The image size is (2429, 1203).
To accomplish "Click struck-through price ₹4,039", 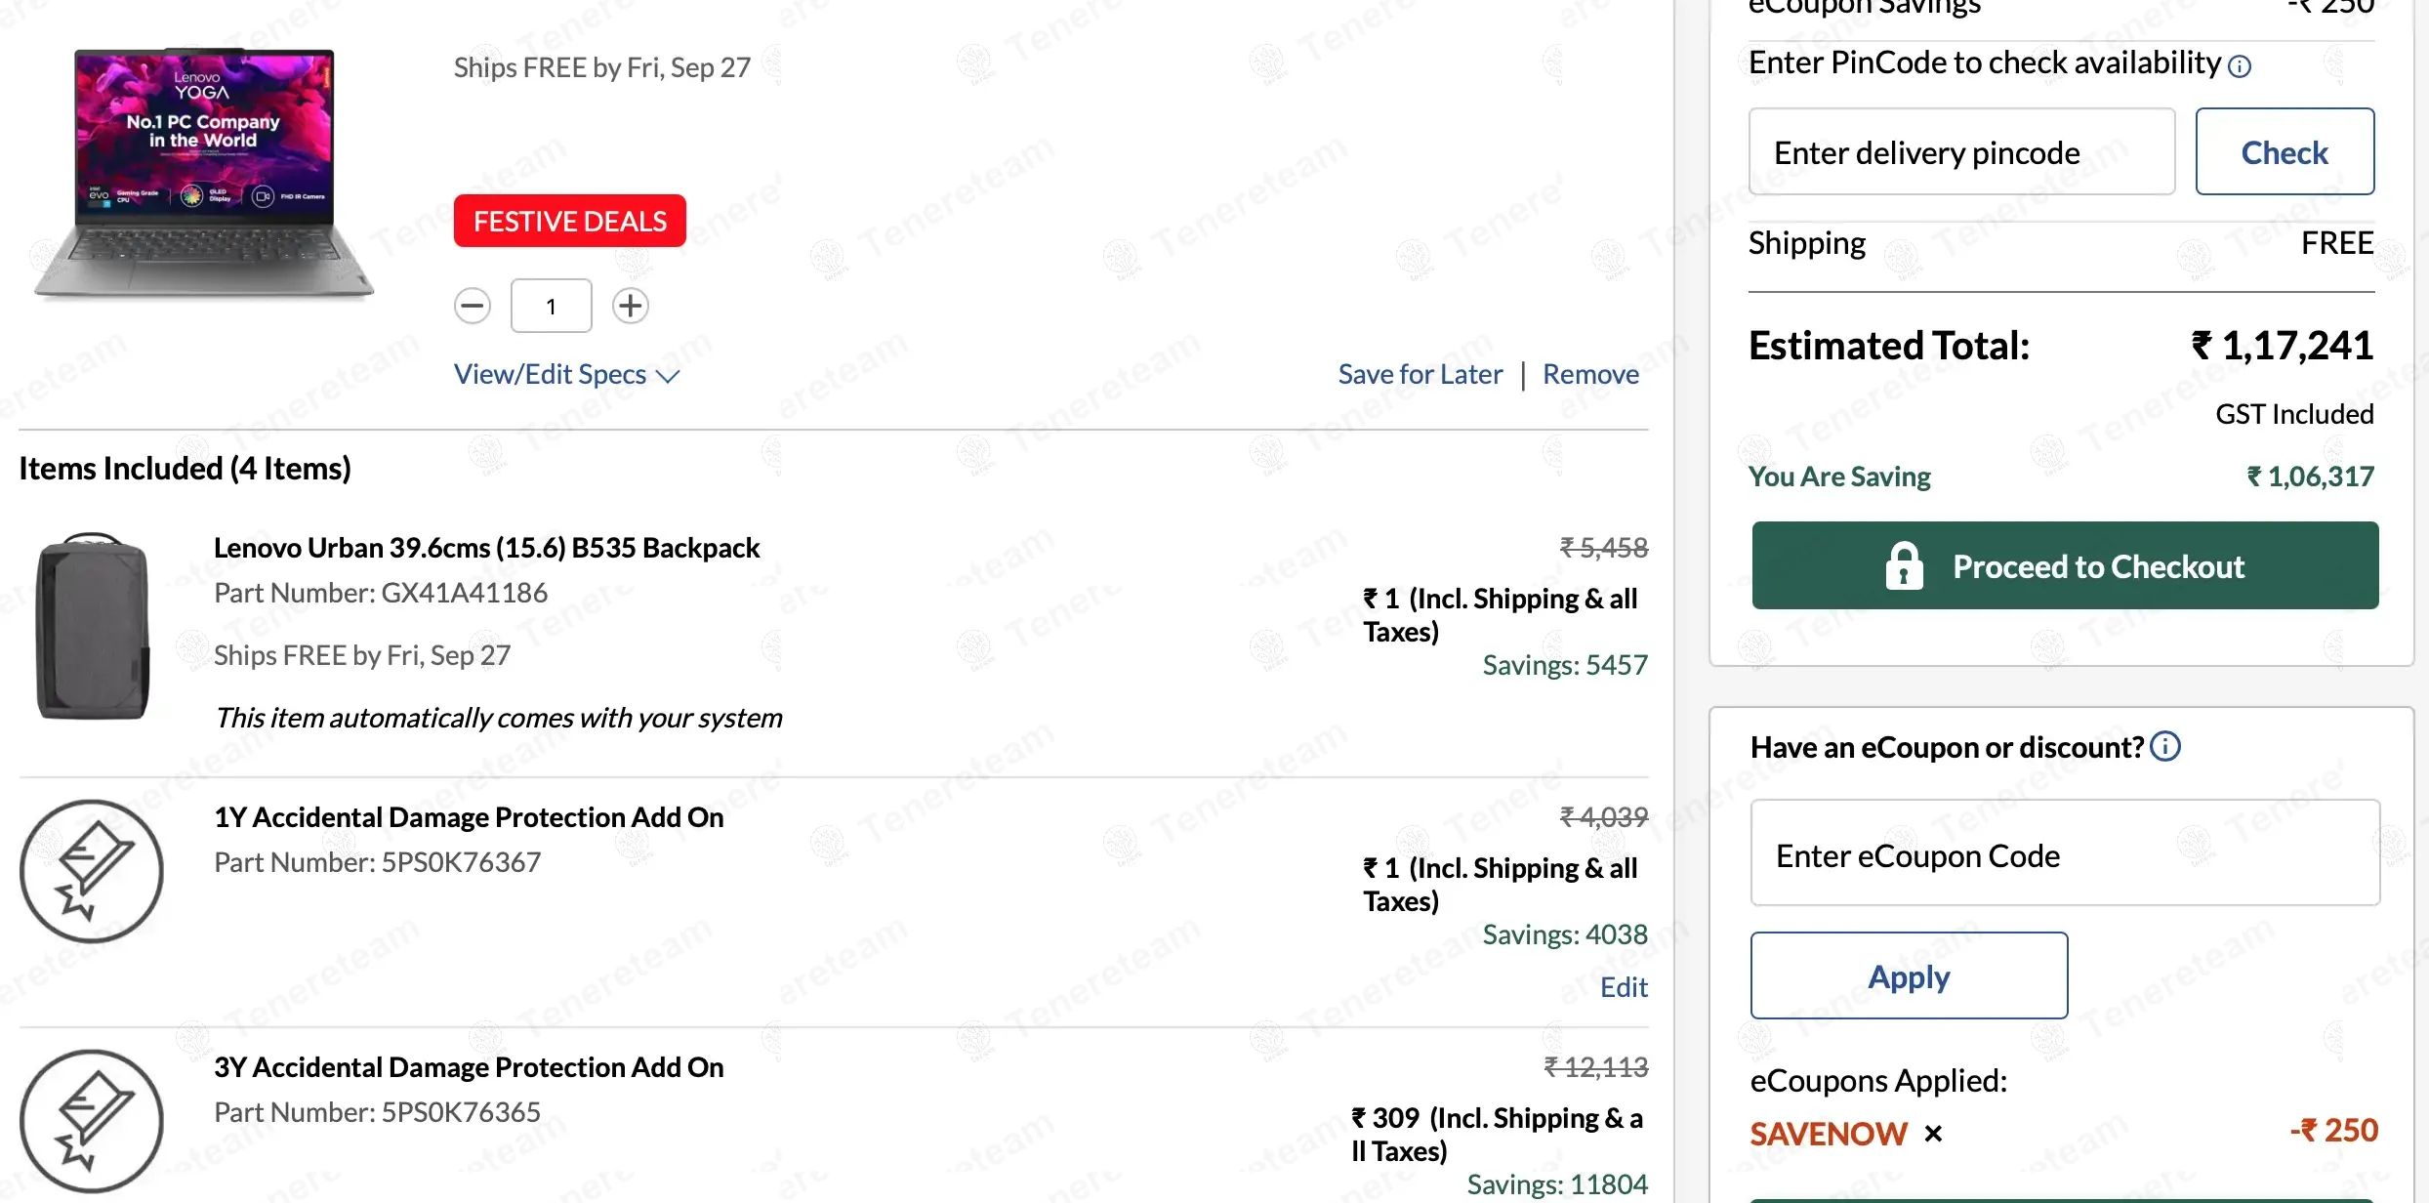I will [x=1604, y=818].
